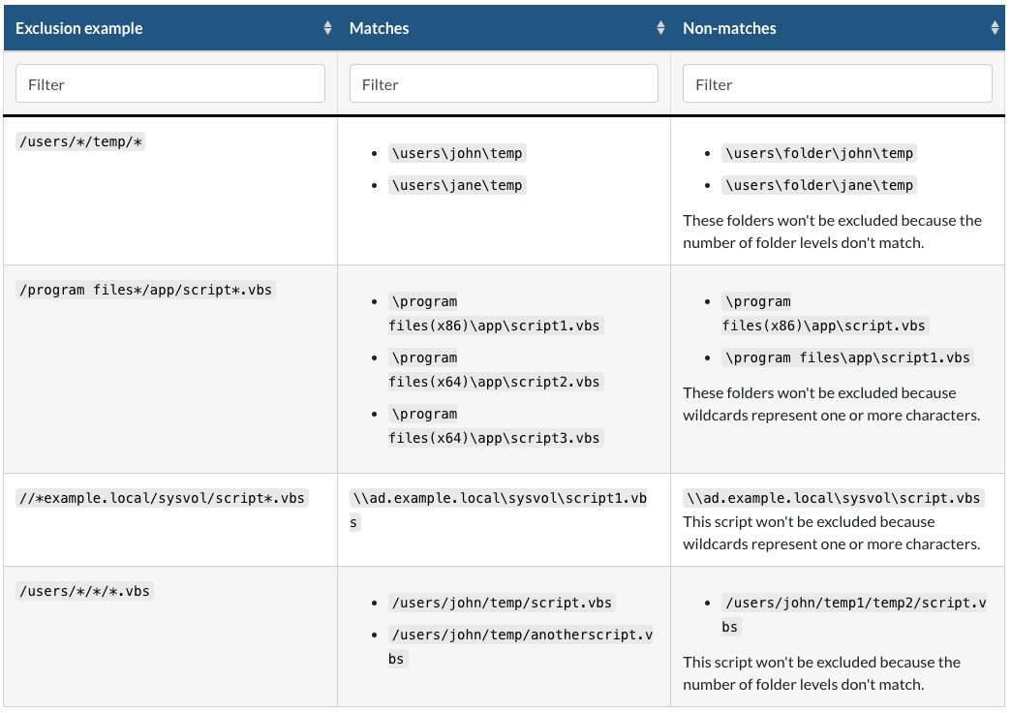Click sort arrows in Matches header
Screen dimensions: 1011x713
[661, 28]
